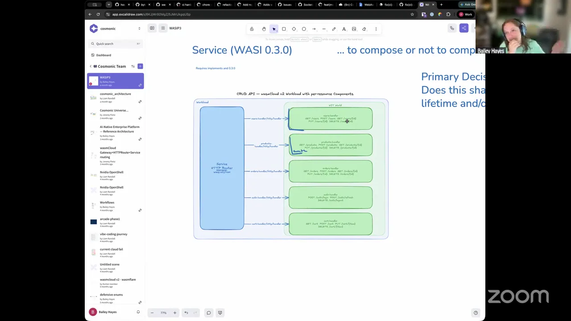
Task: Select the Hand panning tool
Action: [x=264, y=29]
